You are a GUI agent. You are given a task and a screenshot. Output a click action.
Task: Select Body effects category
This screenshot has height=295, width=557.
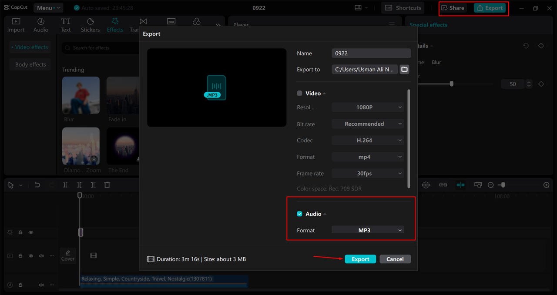tap(30, 64)
